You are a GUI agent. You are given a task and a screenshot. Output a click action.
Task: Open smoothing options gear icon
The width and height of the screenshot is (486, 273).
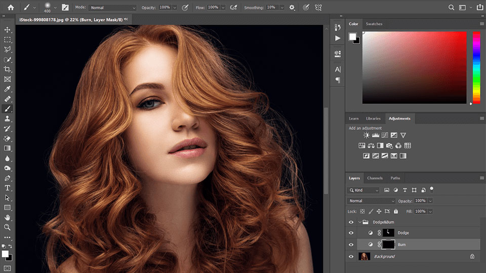coord(292,8)
